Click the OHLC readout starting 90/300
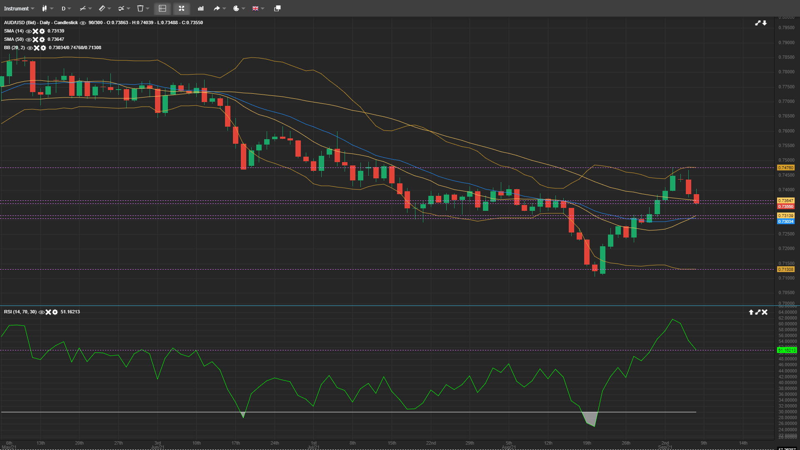This screenshot has width=800, height=450. (146, 22)
